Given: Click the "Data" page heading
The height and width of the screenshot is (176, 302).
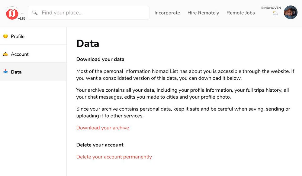Looking at the screenshot, I should point(88,44).
